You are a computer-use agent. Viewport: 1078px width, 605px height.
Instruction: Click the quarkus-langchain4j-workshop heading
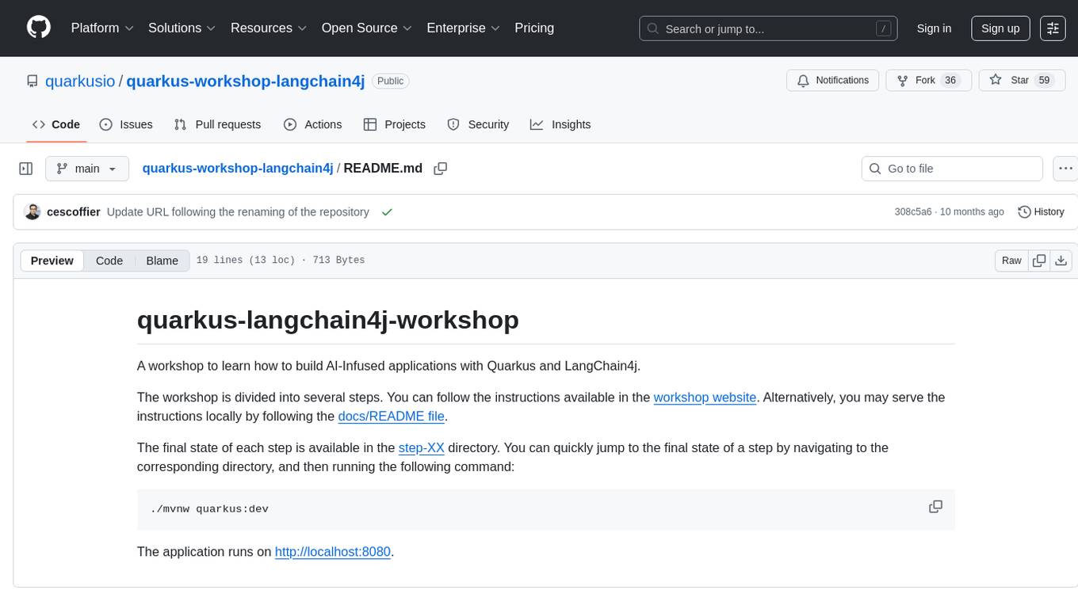(x=328, y=320)
